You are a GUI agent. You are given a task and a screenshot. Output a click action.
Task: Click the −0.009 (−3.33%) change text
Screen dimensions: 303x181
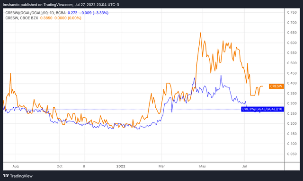point(94,13)
